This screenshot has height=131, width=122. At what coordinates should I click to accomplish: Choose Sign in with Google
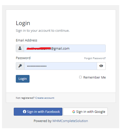coord(86,112)
